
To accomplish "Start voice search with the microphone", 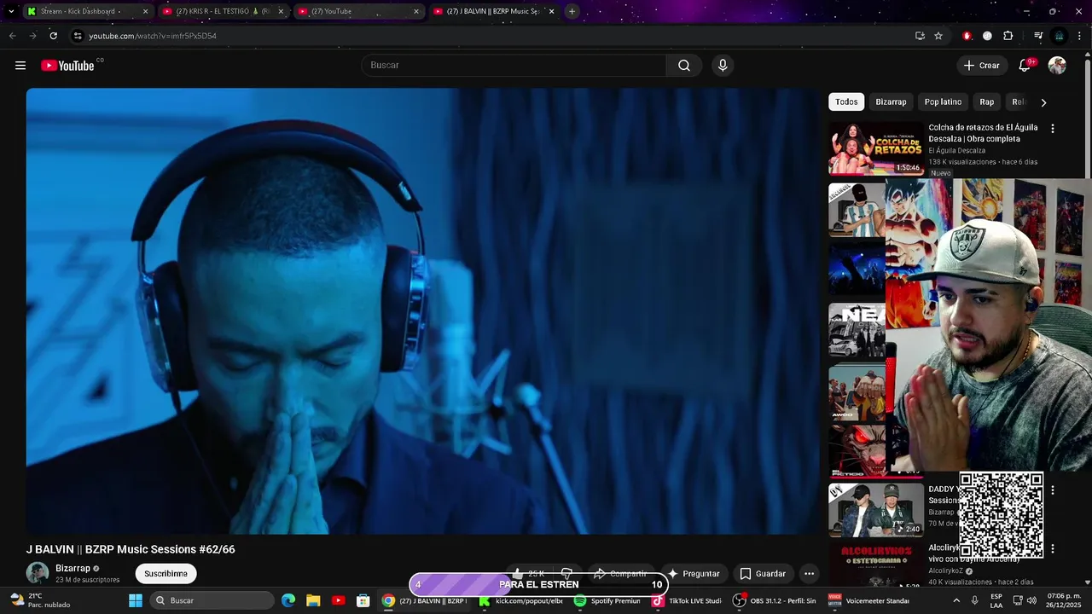I will [x=723, y=66].
